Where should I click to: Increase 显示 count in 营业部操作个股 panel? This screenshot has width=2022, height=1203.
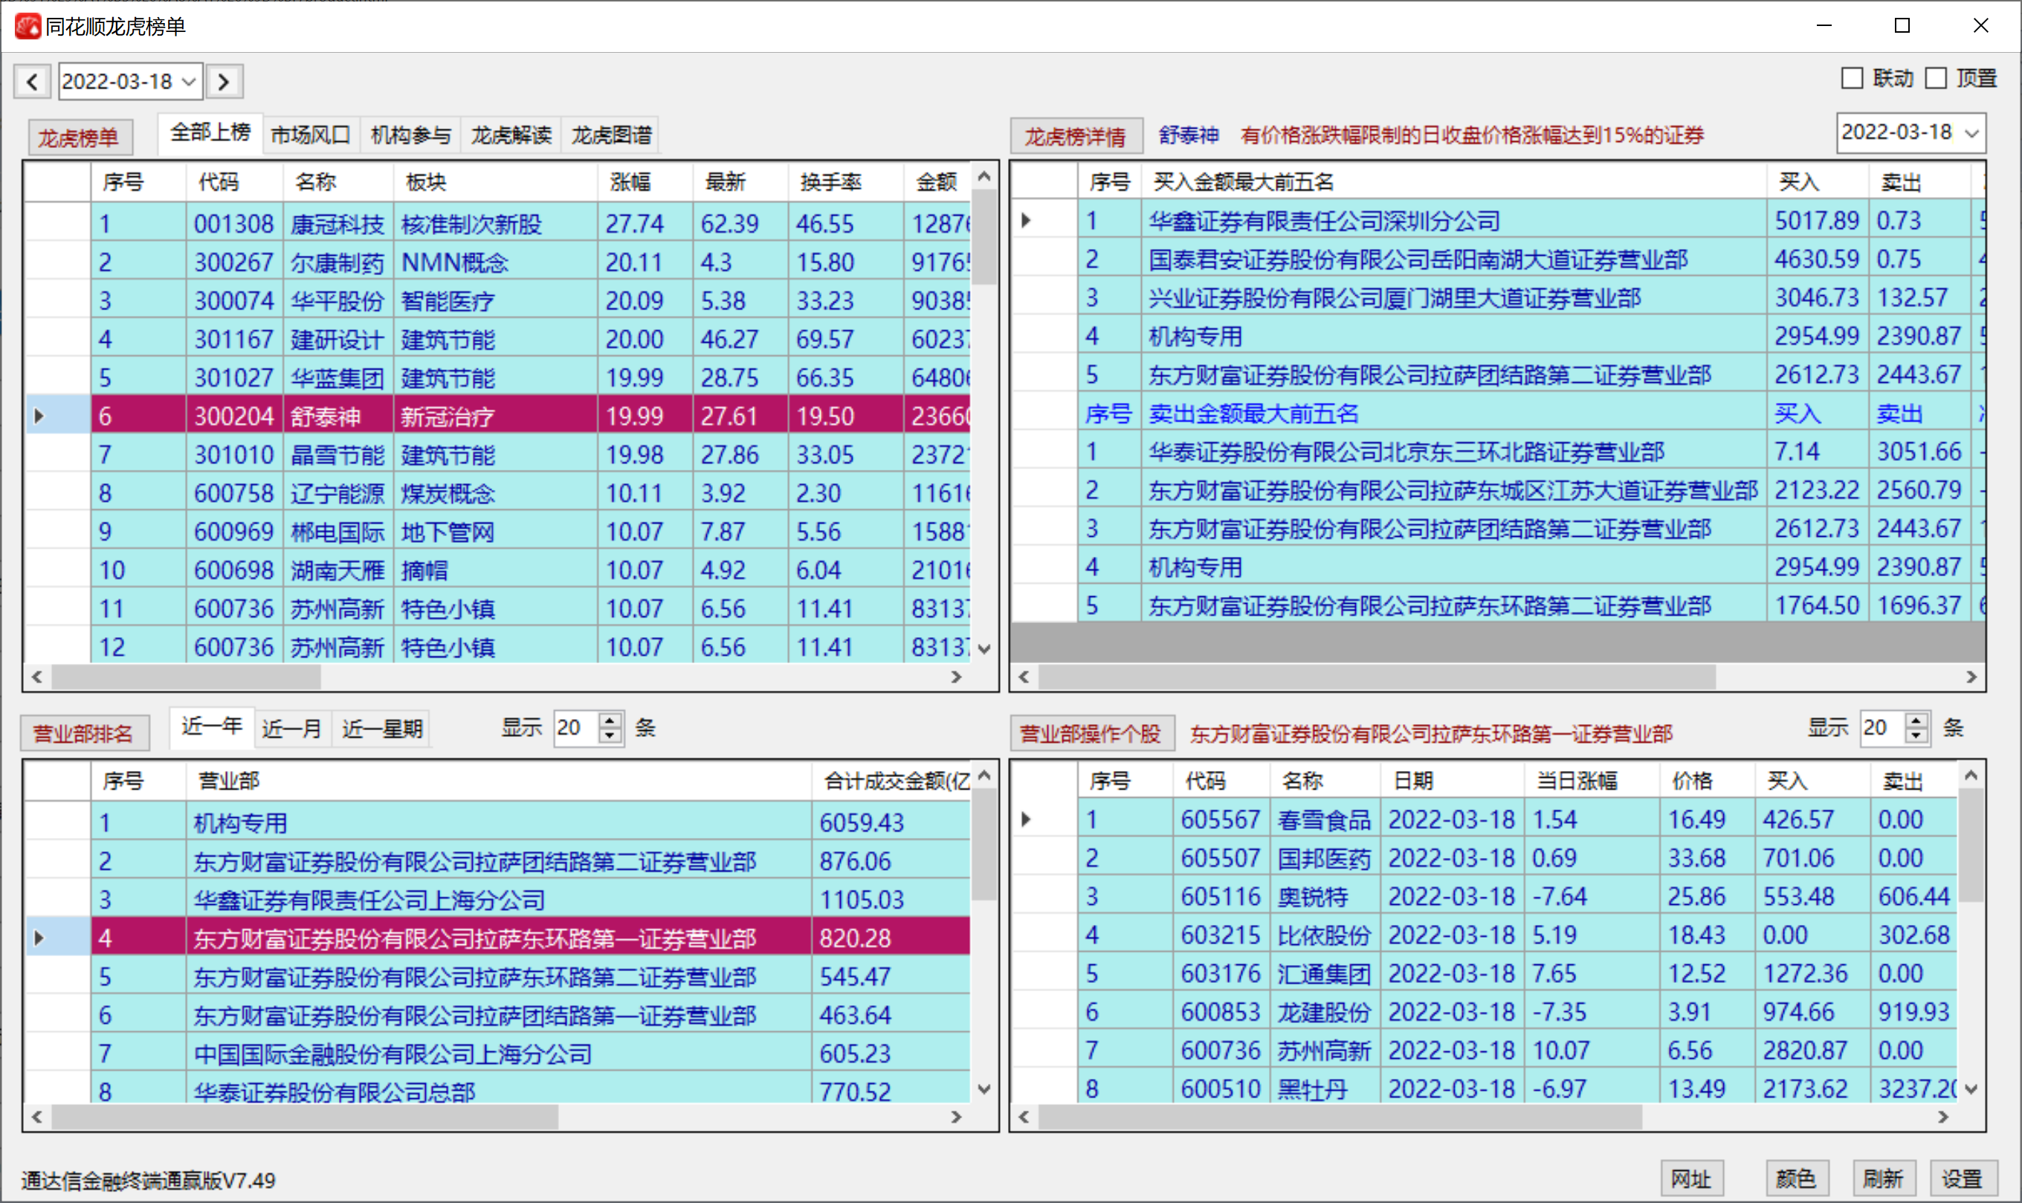point(1917,720)
